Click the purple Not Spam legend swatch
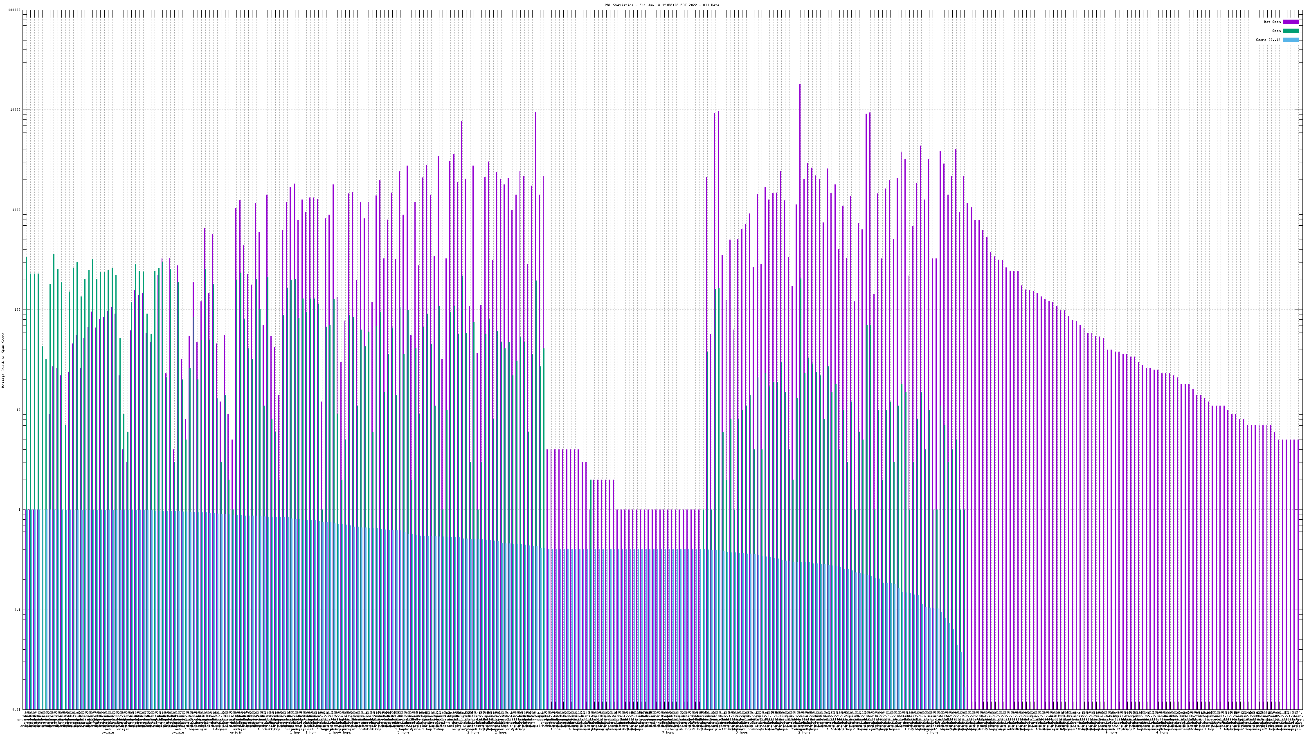Viewport: 1309px width, 736px height. (x=1290, y=22)
